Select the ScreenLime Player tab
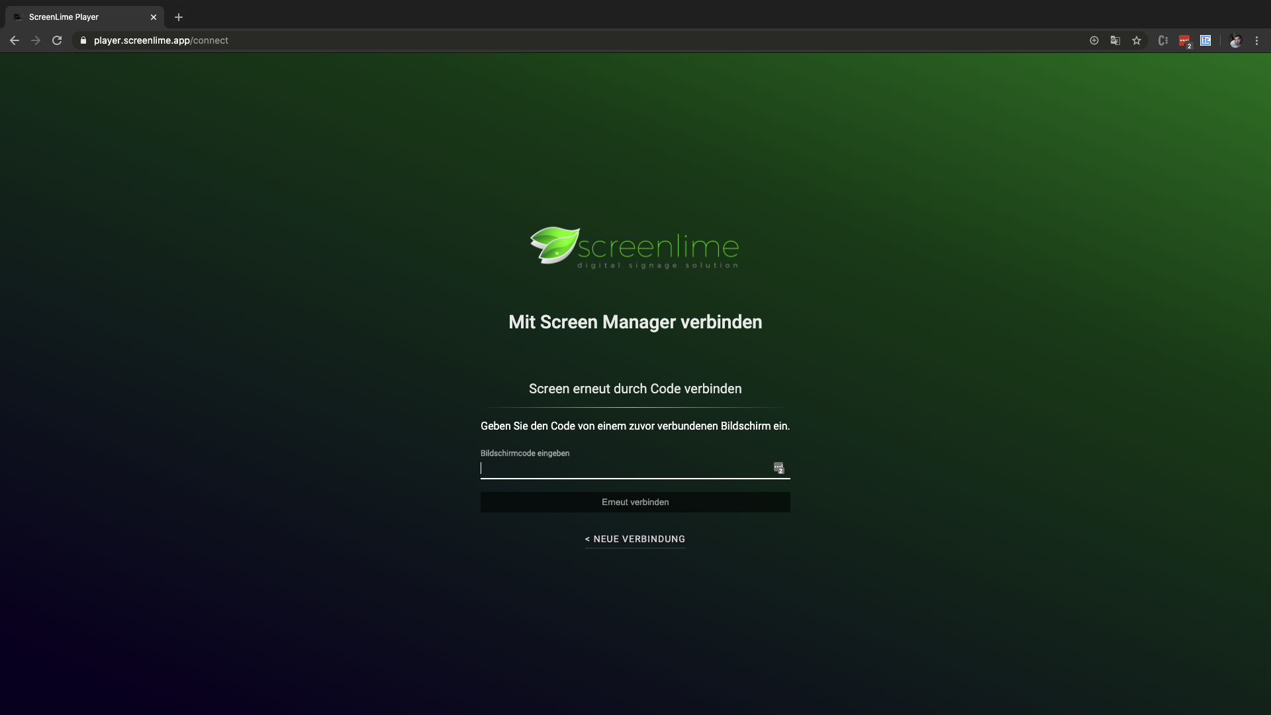This screenshot has height=715, width=1271. [85, 17]
